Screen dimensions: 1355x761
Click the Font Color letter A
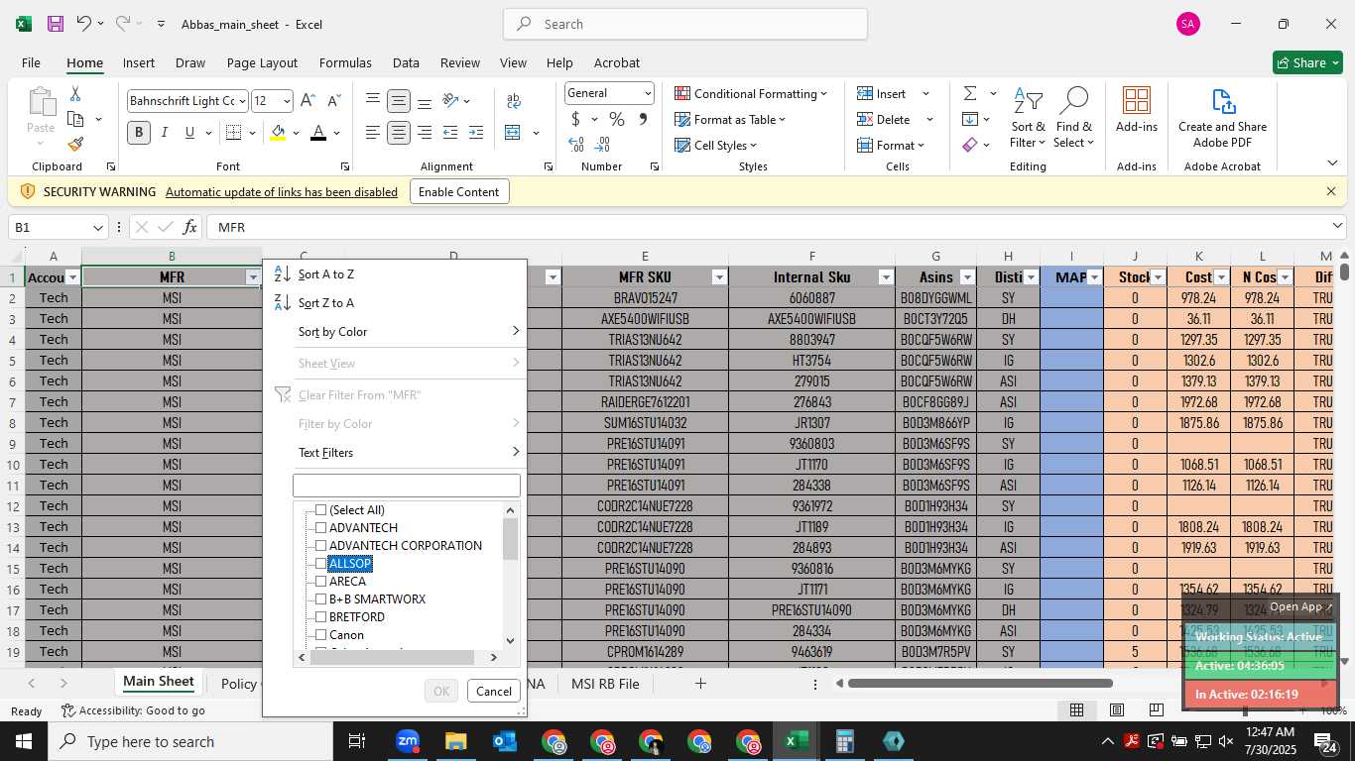318,133
